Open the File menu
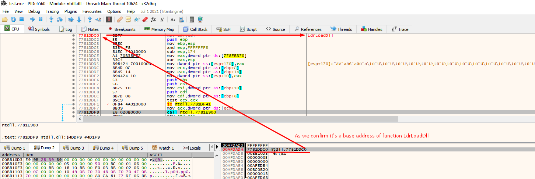Image resolution: width=535 pixels, height=179 pixels. tap(6, 11)
